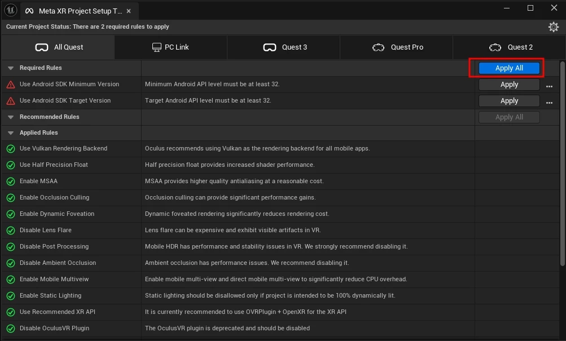This screenshot has height=341, width=566.
Task: Click green check for Disable Post Processing
Action: [11, 246]
